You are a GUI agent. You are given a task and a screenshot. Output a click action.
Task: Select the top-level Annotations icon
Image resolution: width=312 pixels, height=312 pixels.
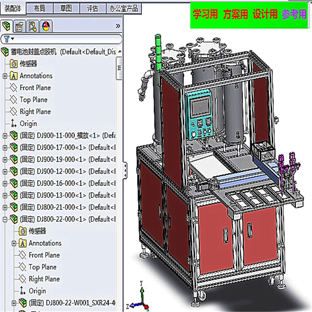click(x=14, y=76)
